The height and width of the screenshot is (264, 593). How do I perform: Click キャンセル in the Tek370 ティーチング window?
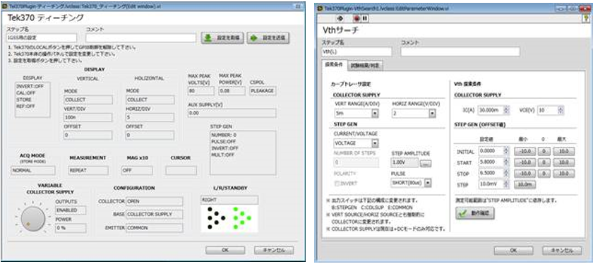[x=273, y=250]
